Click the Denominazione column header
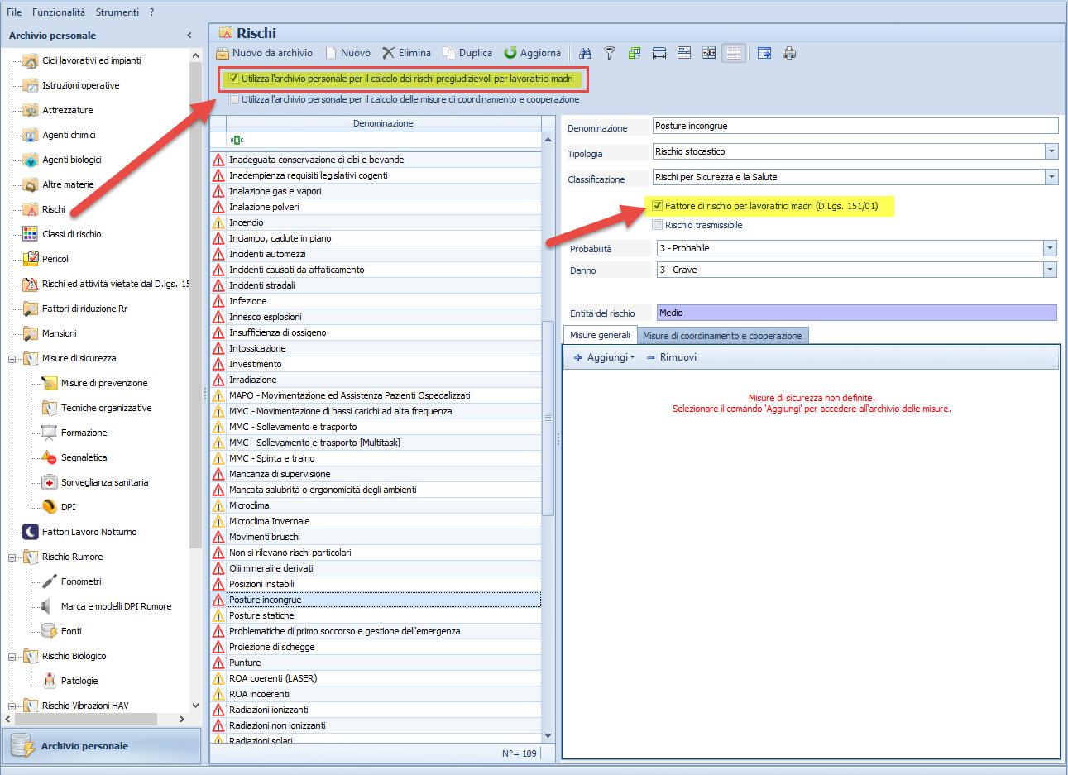The height and width of the screenshot is (775, 1068). coord(382,123)
